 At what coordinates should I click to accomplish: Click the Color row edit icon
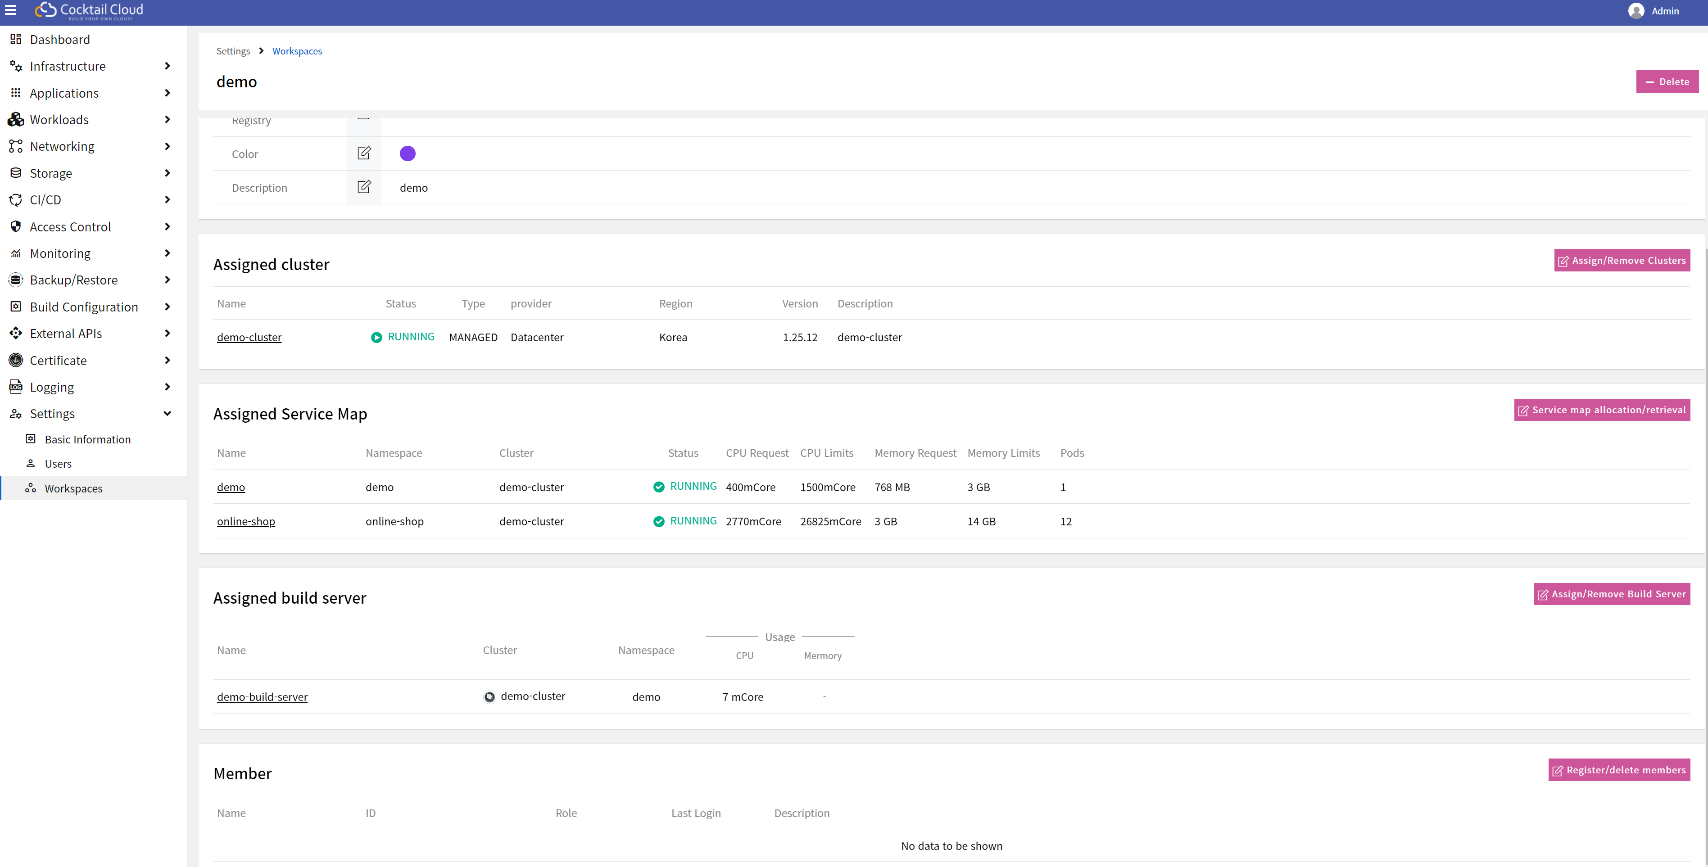[x=364, y=153]
